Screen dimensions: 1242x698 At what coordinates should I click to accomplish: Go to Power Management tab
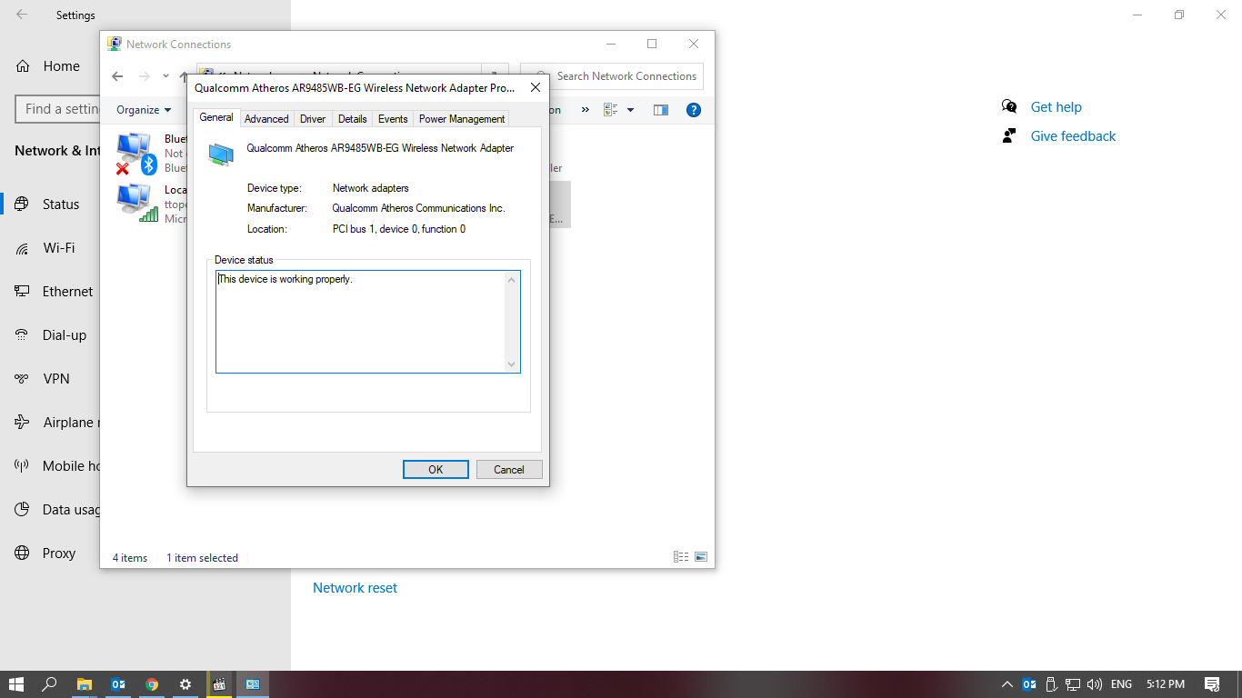(x=462, y=119)
